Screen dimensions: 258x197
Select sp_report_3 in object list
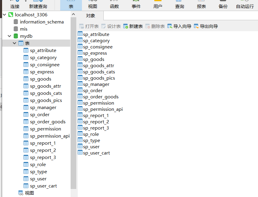tap(96, 128)
